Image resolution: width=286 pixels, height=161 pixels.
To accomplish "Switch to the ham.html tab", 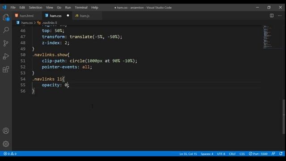I will click(27, 16).
